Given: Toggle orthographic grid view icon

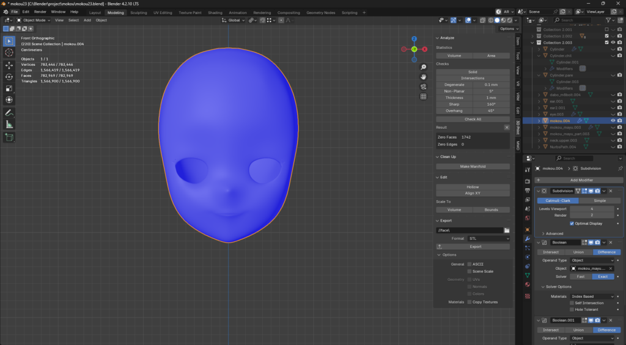Looking at the screenshot, I should click(x=423, y=96).
